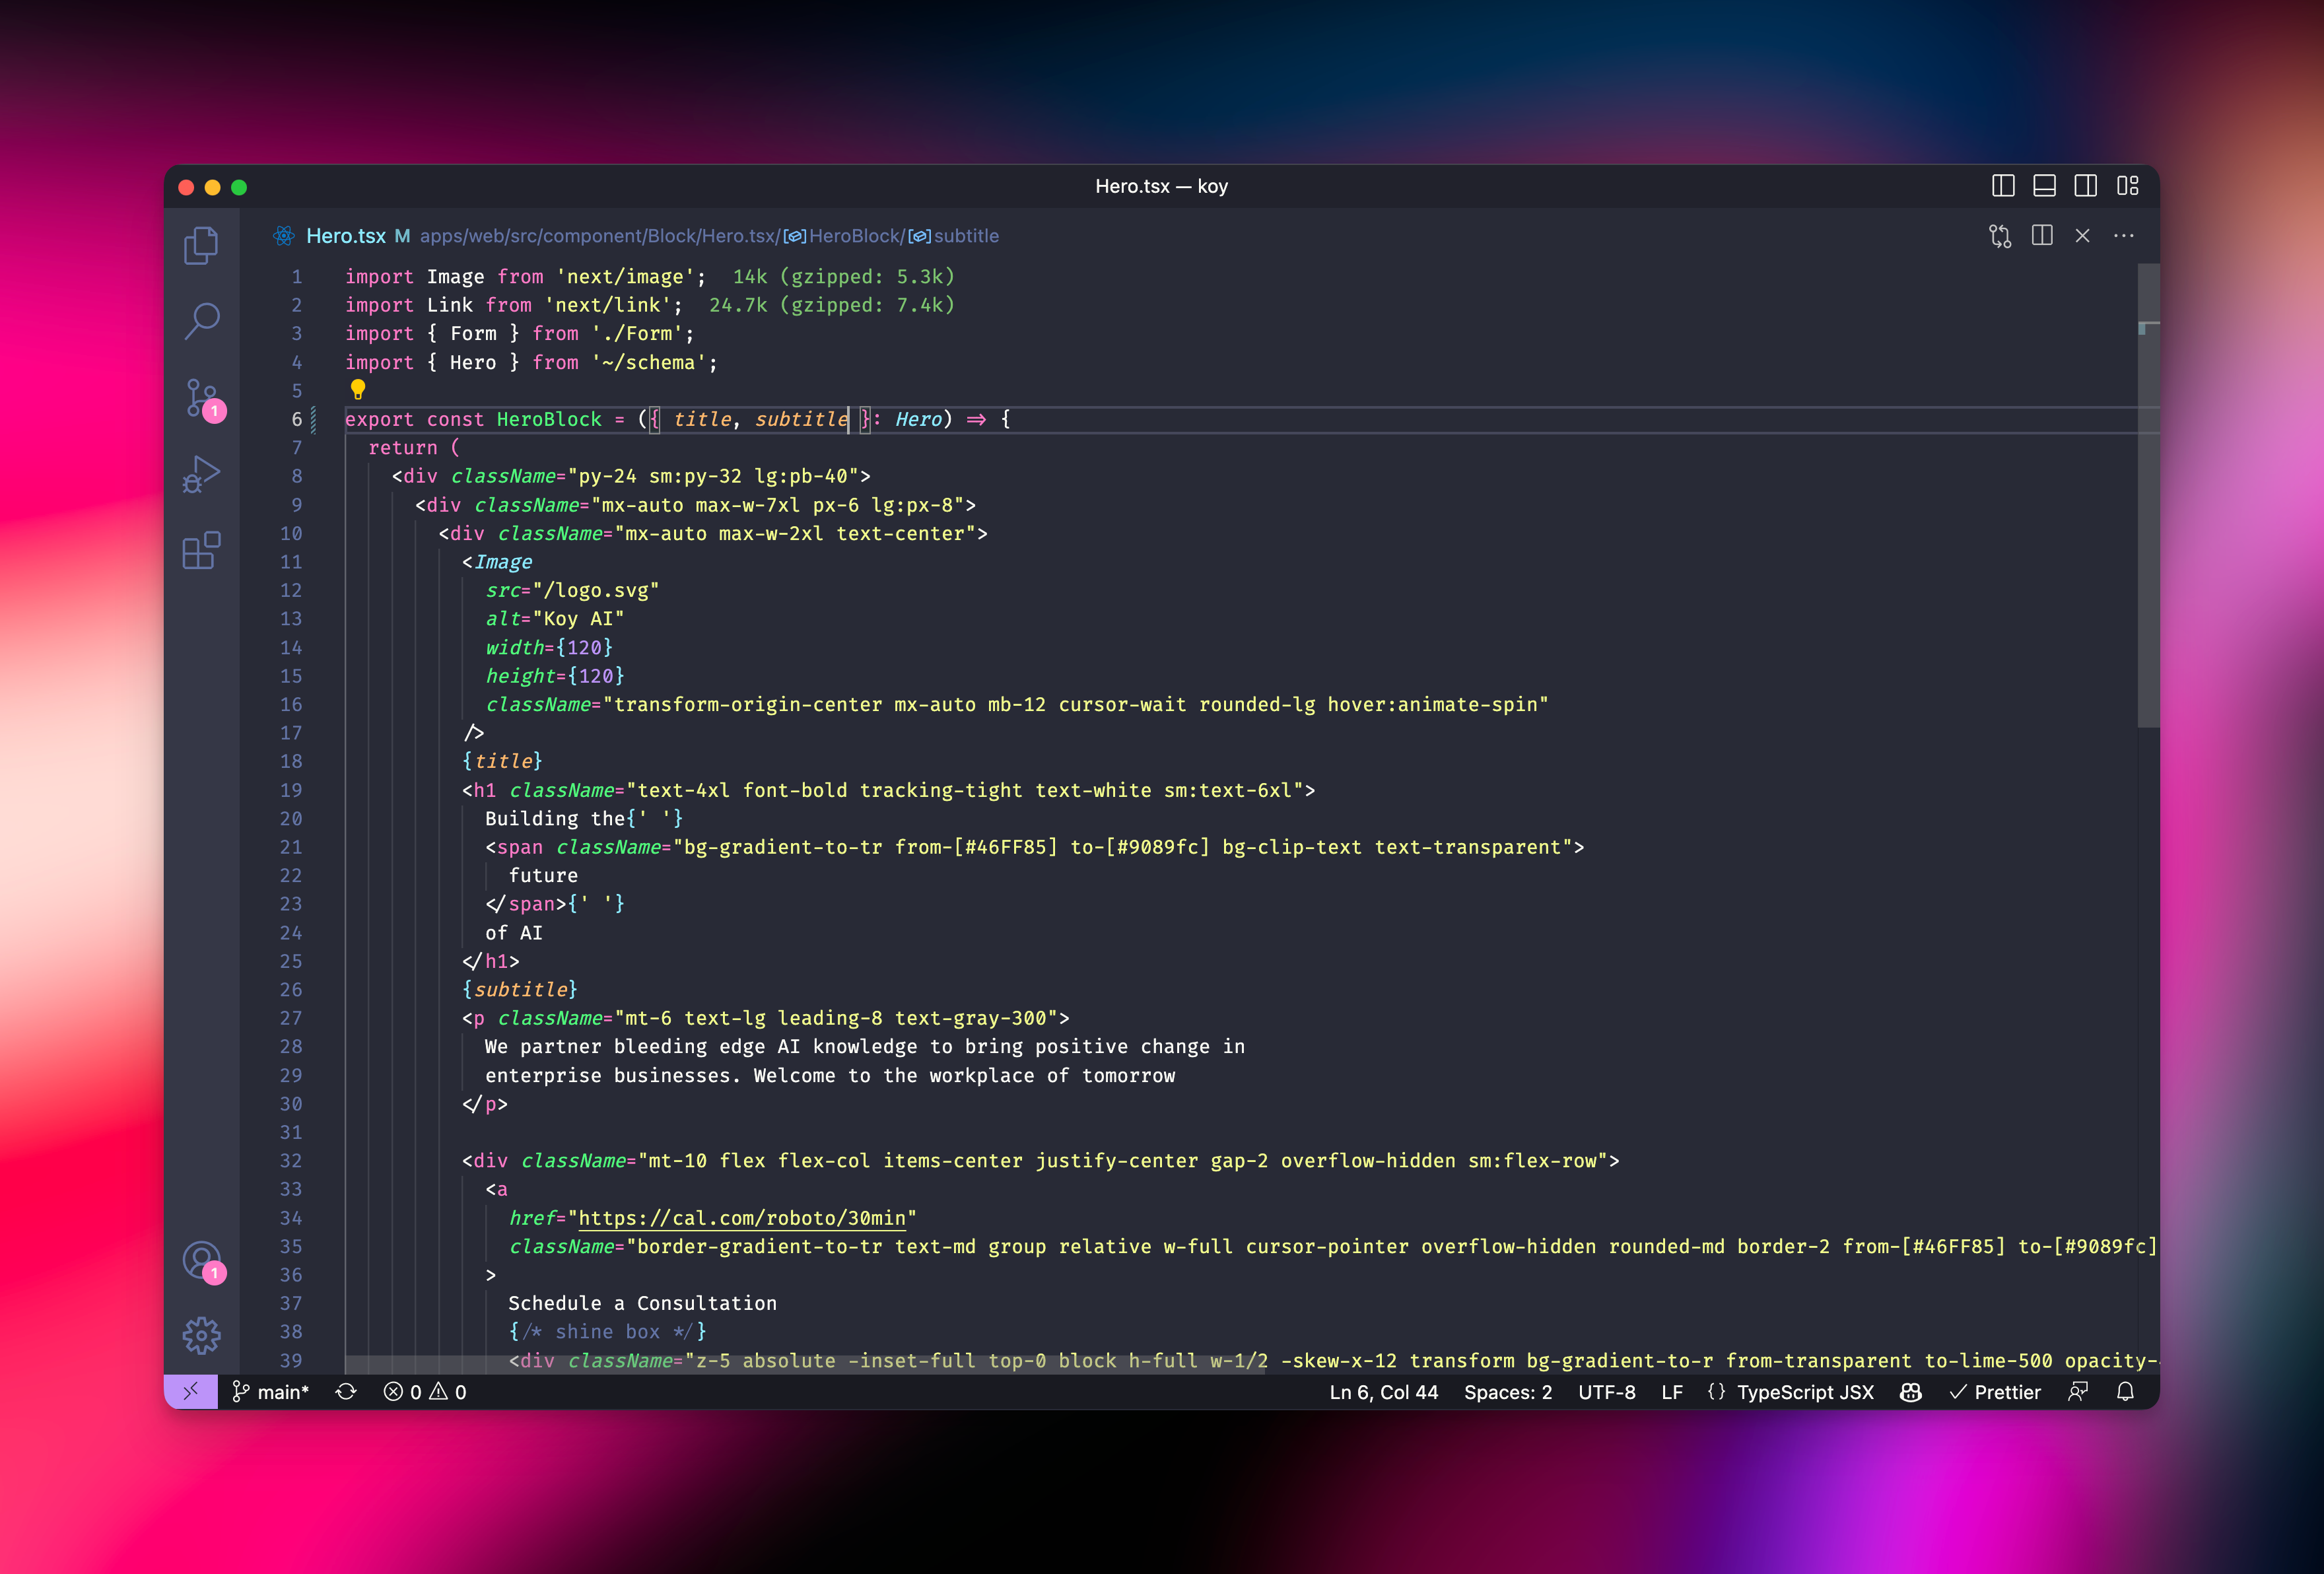Open the Run and Debug view
This screenshot has width=2324, height=1574.
201,474
